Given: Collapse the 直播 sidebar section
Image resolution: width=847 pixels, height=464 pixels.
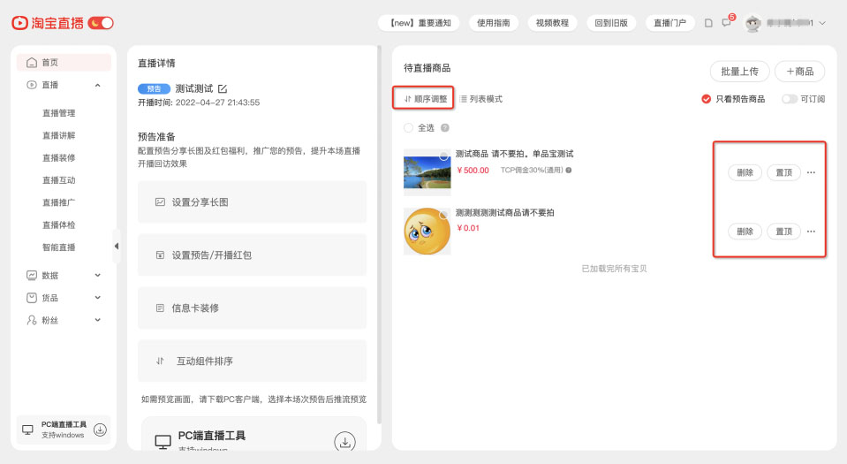Looking at the screenshot, I should pyautogui.click(x=97, y=85).
